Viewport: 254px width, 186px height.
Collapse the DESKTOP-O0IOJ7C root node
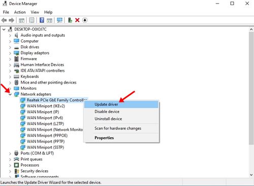point(4,30)
